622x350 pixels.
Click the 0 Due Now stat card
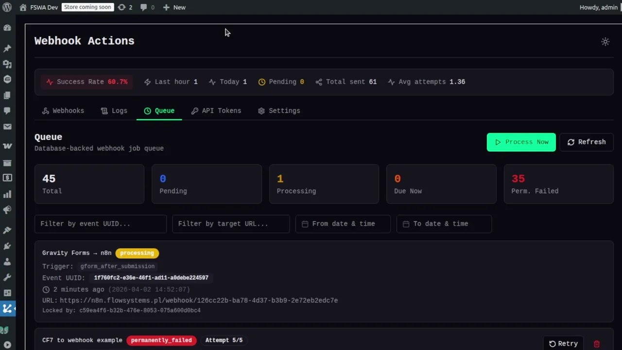[441, 184]
